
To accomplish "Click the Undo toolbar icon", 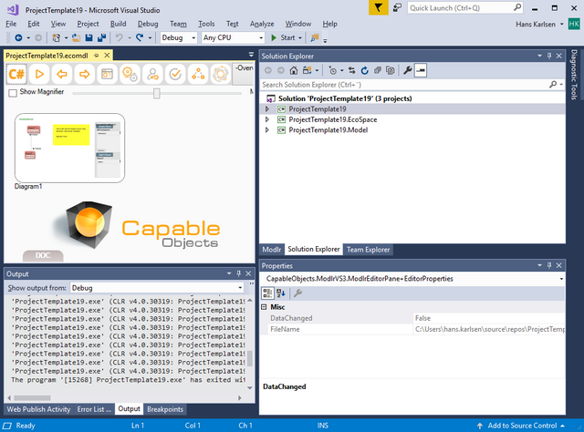I will click(x=120, y=37).
